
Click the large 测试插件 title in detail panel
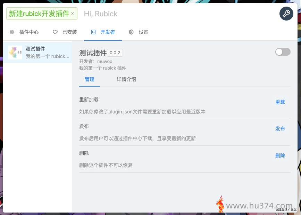pos(93,53)
